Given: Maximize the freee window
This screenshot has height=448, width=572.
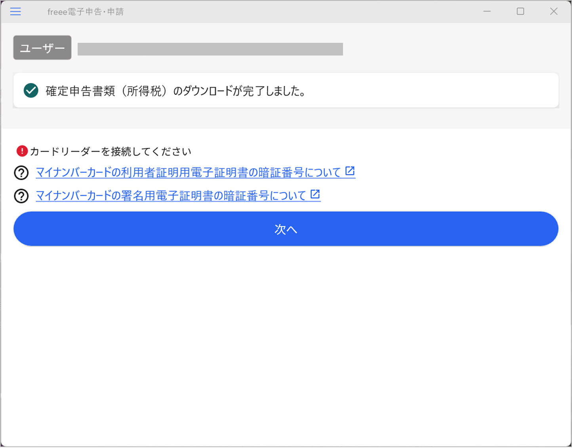Looking at the screenshot, I should pyautogui.click(x=521, y=11).
